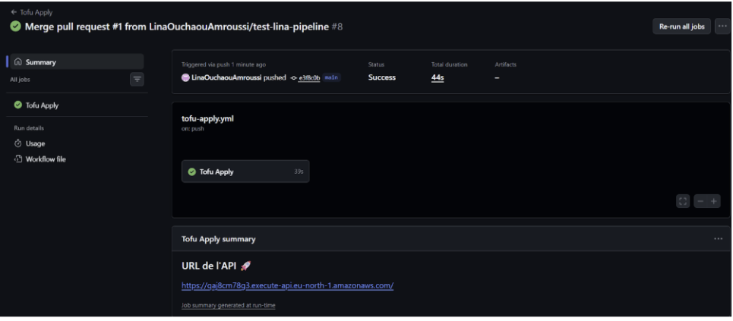Click the filter icon beside All jobs
The width and height of the screenshot is (733, 321).
pyautogui.click(x=137, y=79)
